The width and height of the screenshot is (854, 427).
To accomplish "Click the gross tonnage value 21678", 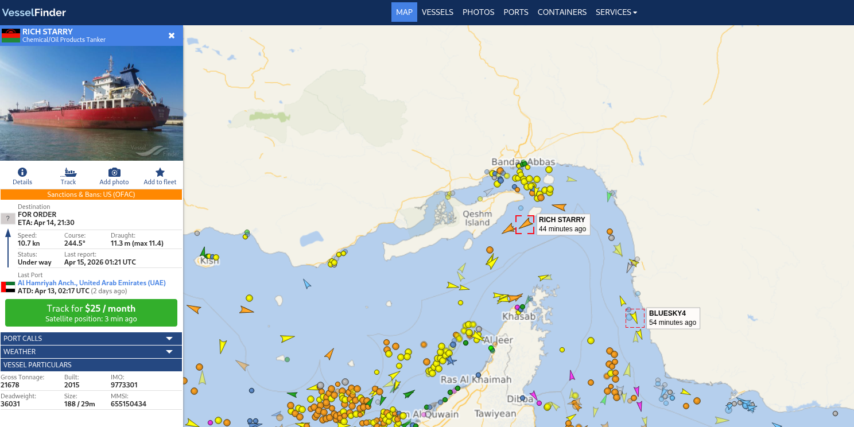I will point(10,385).
